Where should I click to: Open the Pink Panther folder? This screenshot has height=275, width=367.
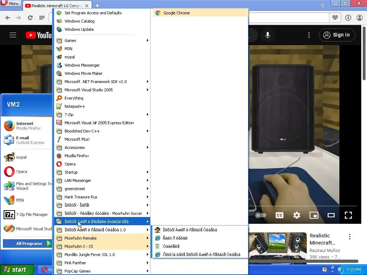(x=102, y=263)
